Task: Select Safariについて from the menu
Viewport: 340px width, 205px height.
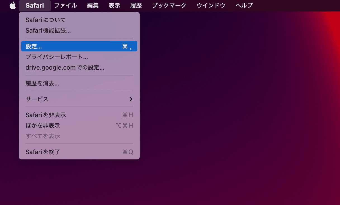Action: click(x=46, y=20)
